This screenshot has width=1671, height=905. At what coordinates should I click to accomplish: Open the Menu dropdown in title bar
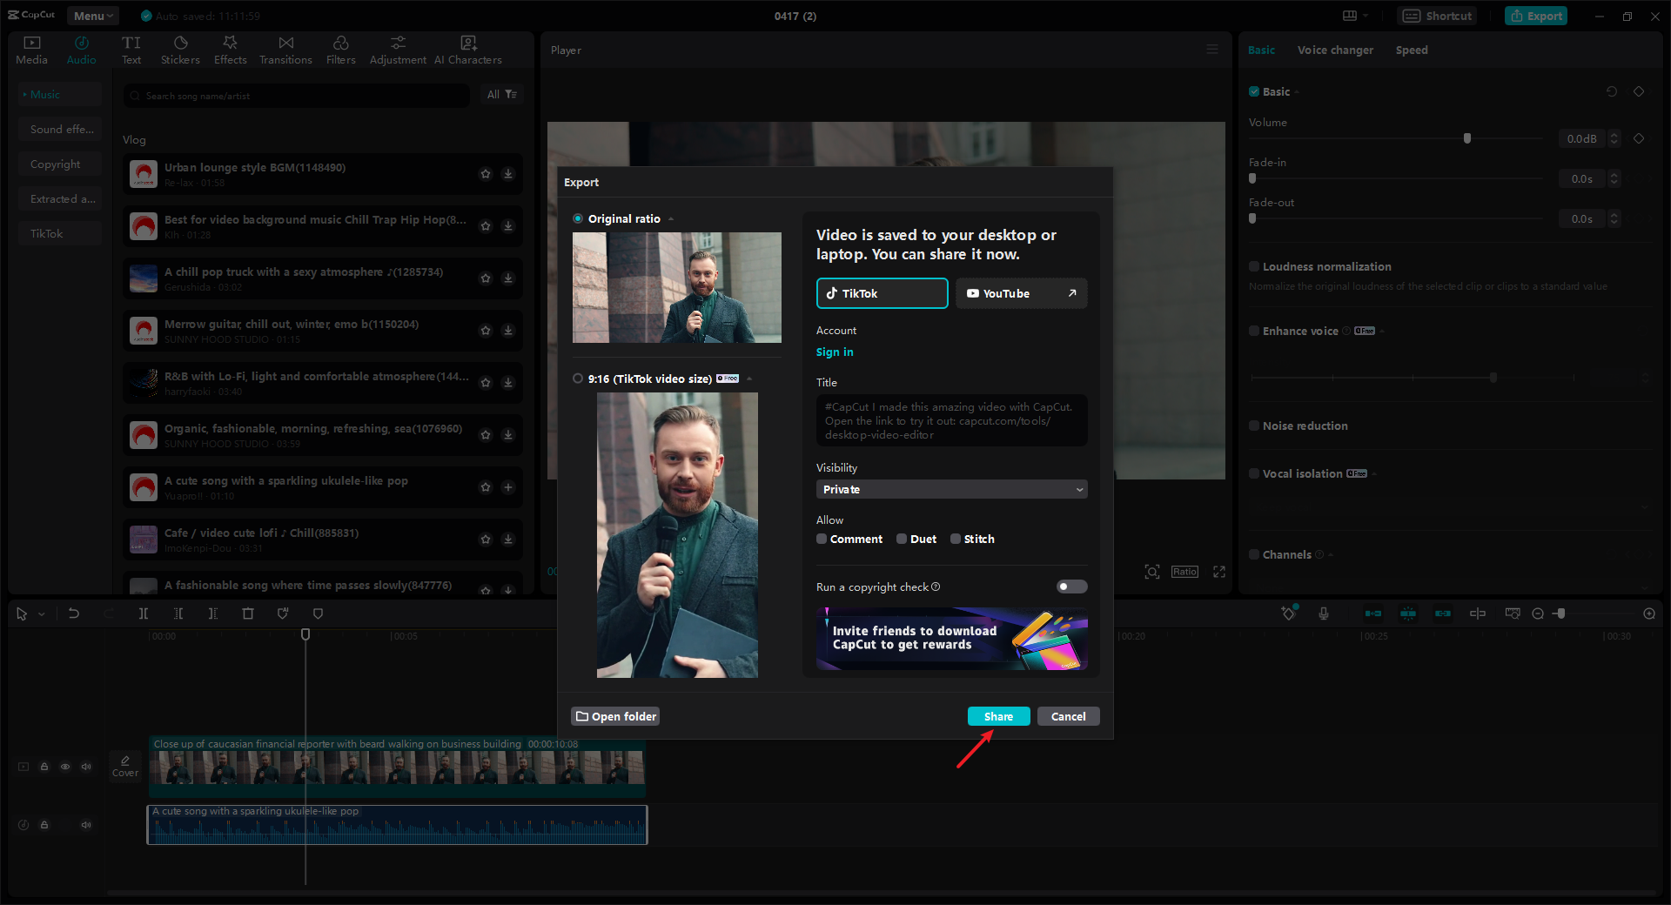(93, 16)
